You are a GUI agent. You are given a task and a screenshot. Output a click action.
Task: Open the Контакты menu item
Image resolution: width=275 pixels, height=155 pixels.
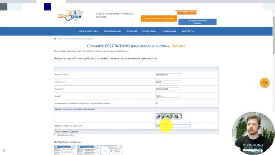click(188, 31)
